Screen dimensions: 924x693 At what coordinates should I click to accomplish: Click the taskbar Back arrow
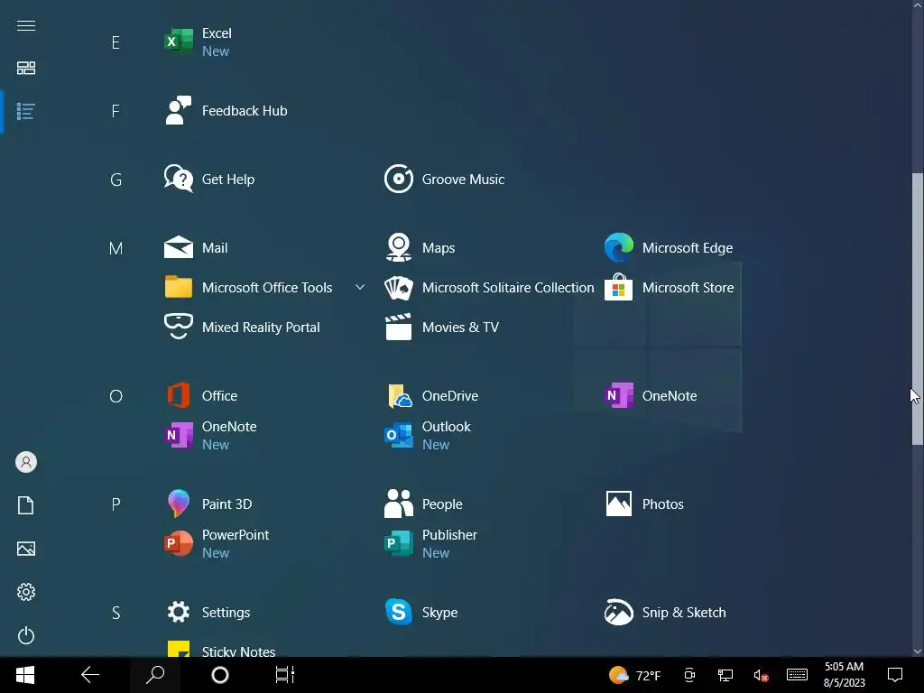[90, 675]
